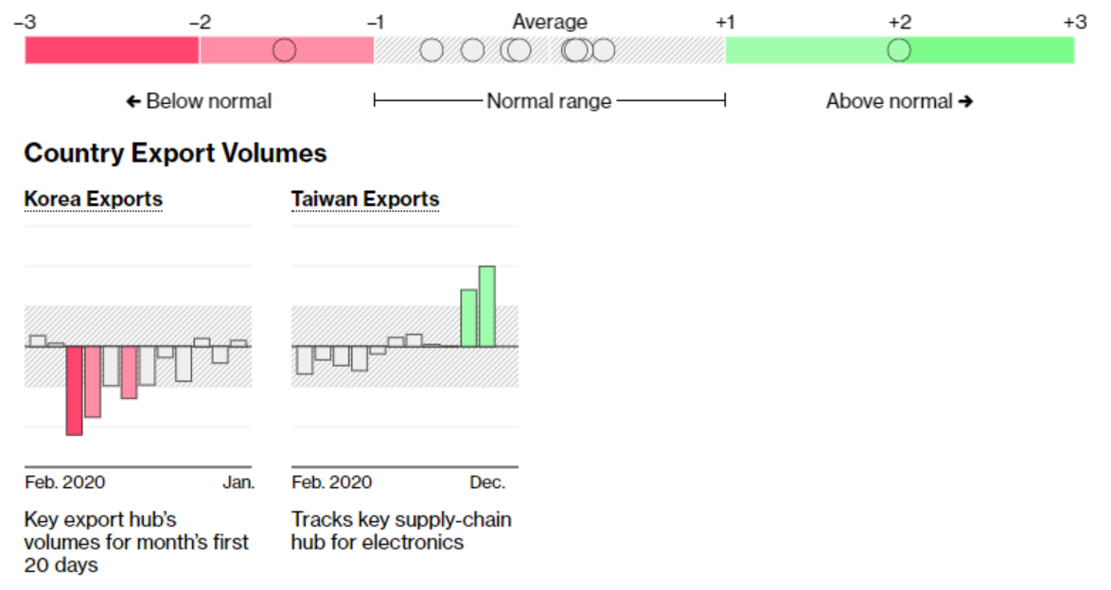Click the shorter green bar in Taiwan Exports chart
Image resolution: width=1111 pixels, height=590 pixels.
coord(468,318)
